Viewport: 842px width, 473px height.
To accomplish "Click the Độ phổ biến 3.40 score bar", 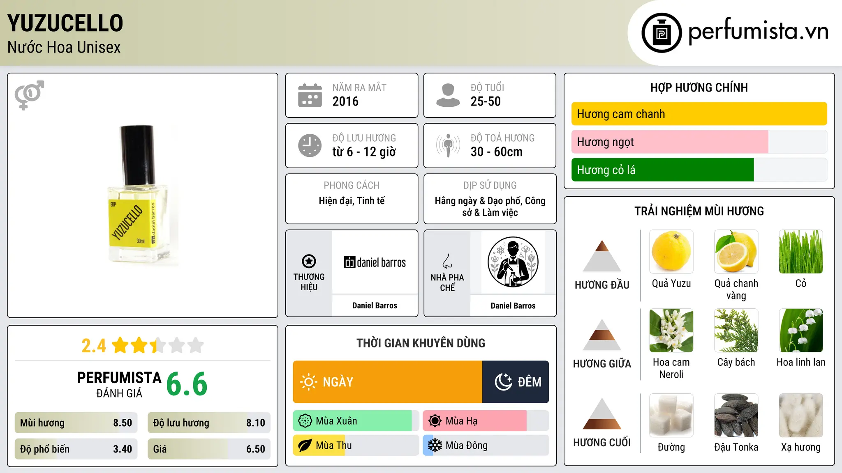I will [76, 449].
